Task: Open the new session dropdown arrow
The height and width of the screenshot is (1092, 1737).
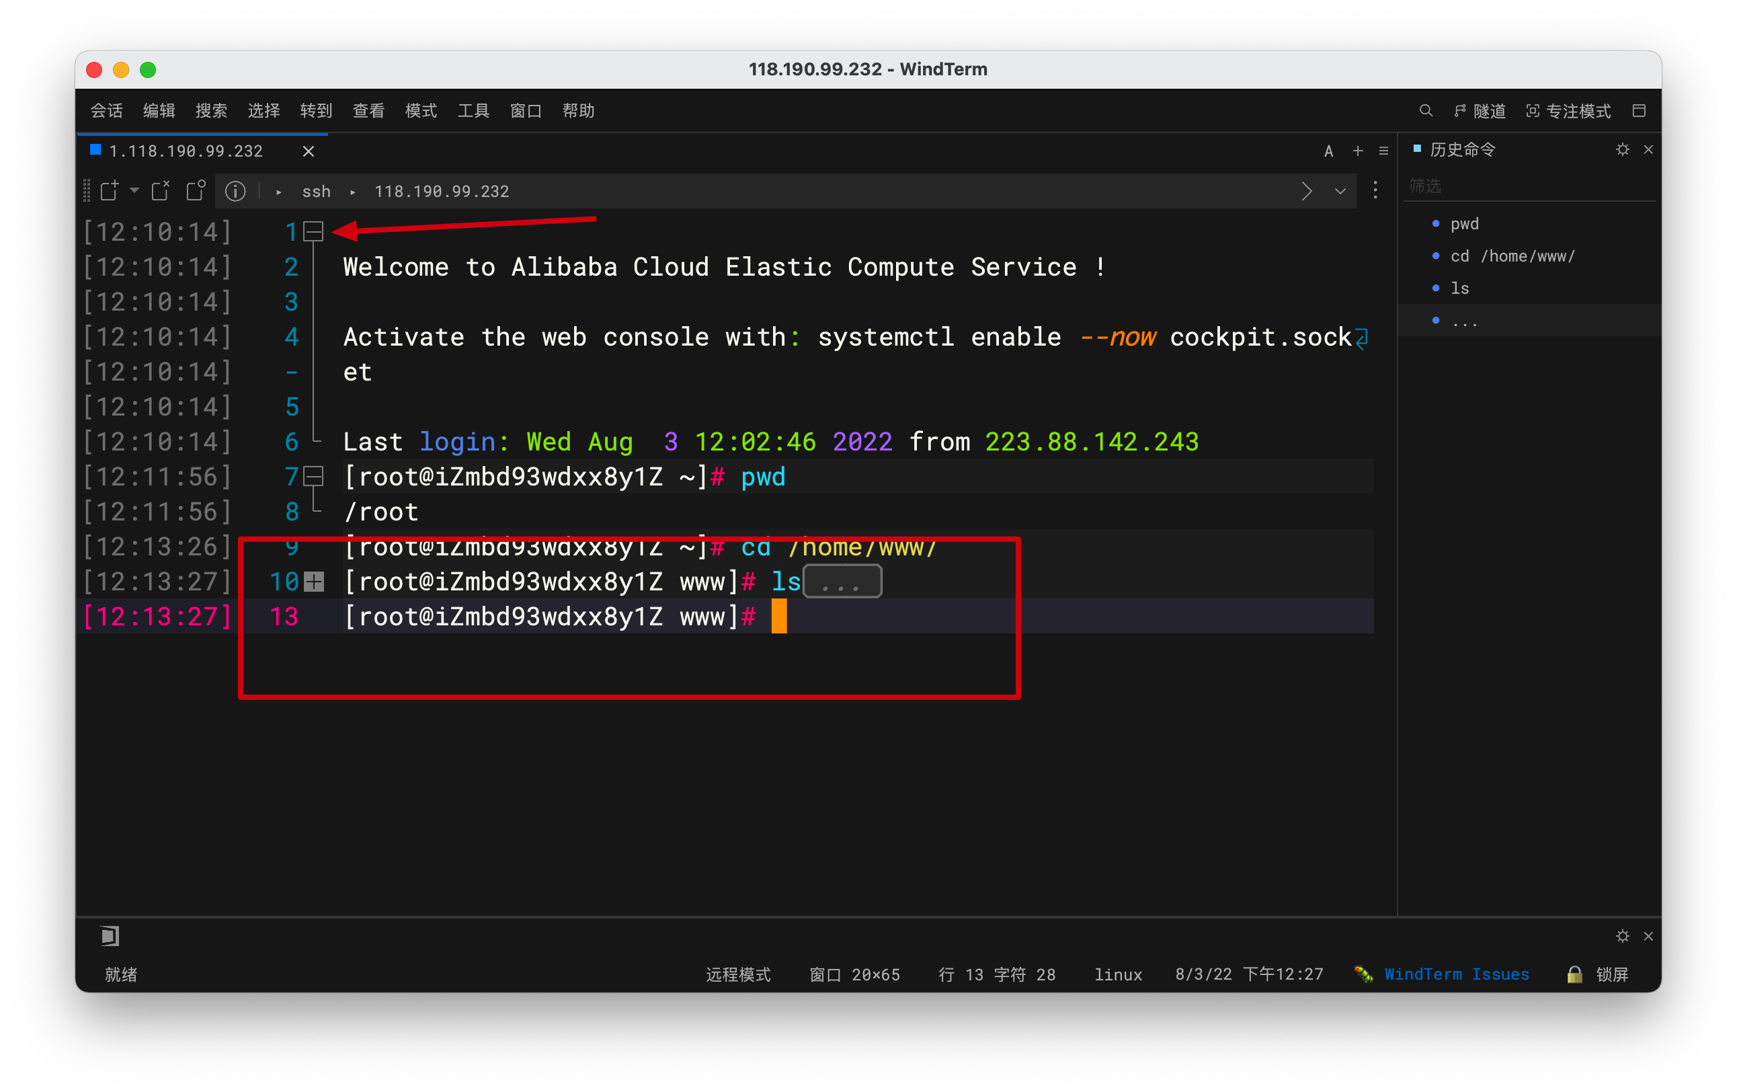Action: [x=134, y=190]
